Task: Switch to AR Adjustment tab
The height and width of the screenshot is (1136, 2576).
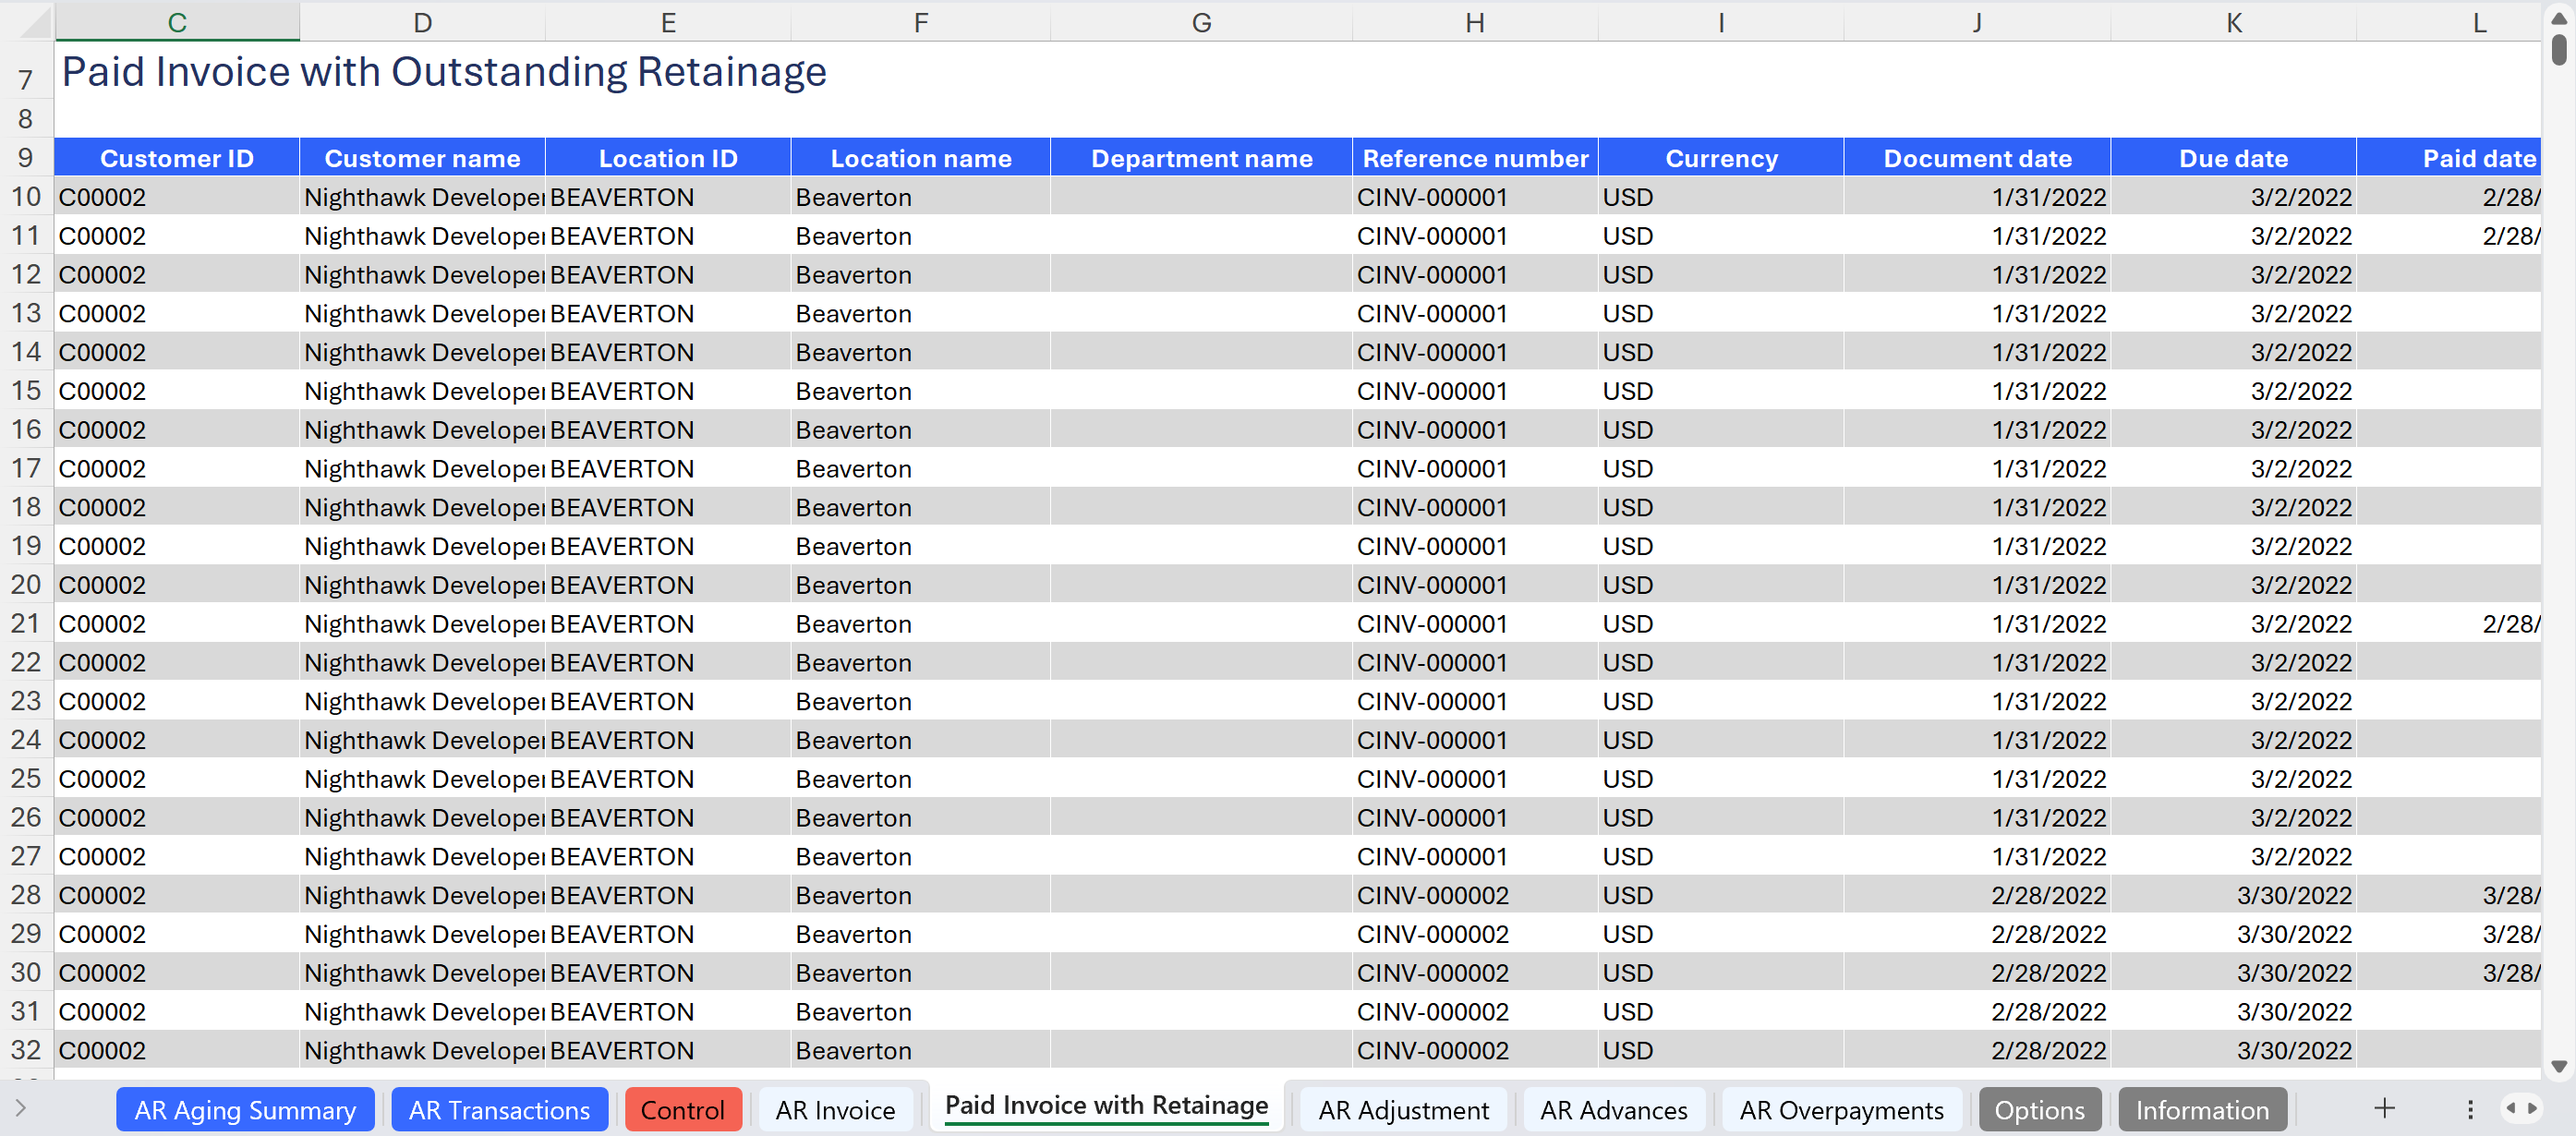Action: point(1402,1110)
